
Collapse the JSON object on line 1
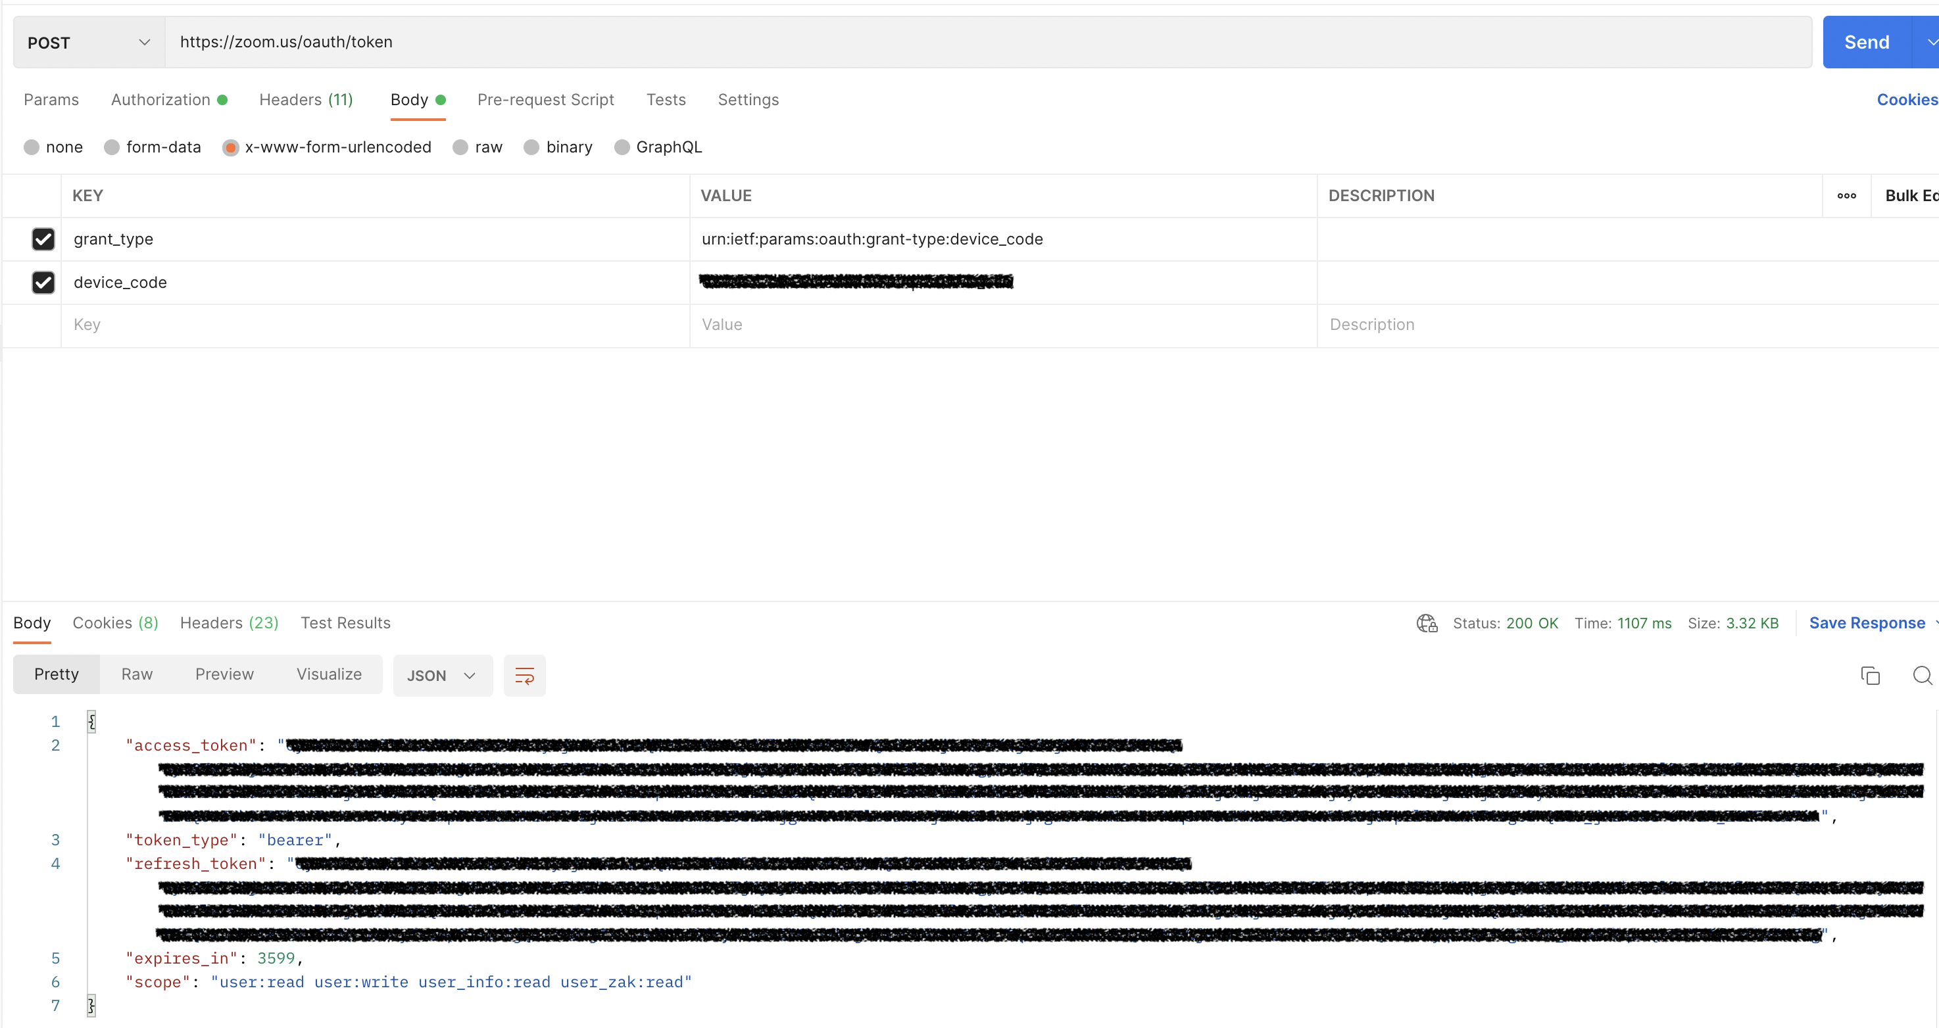(x=92, y=720)
